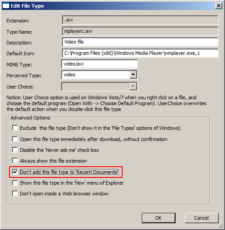The height and width of the screenshot is (230, 225).
Task: Click the MIME Type input field
Action: click(x=99, y=64)
